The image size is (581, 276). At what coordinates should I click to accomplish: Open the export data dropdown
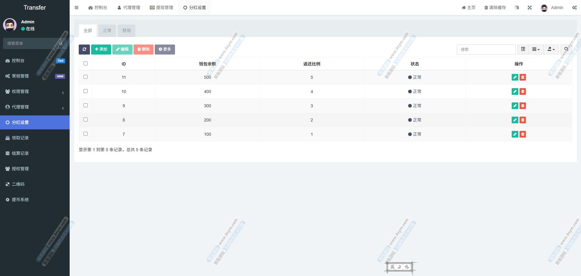click(x=551, y=49)
